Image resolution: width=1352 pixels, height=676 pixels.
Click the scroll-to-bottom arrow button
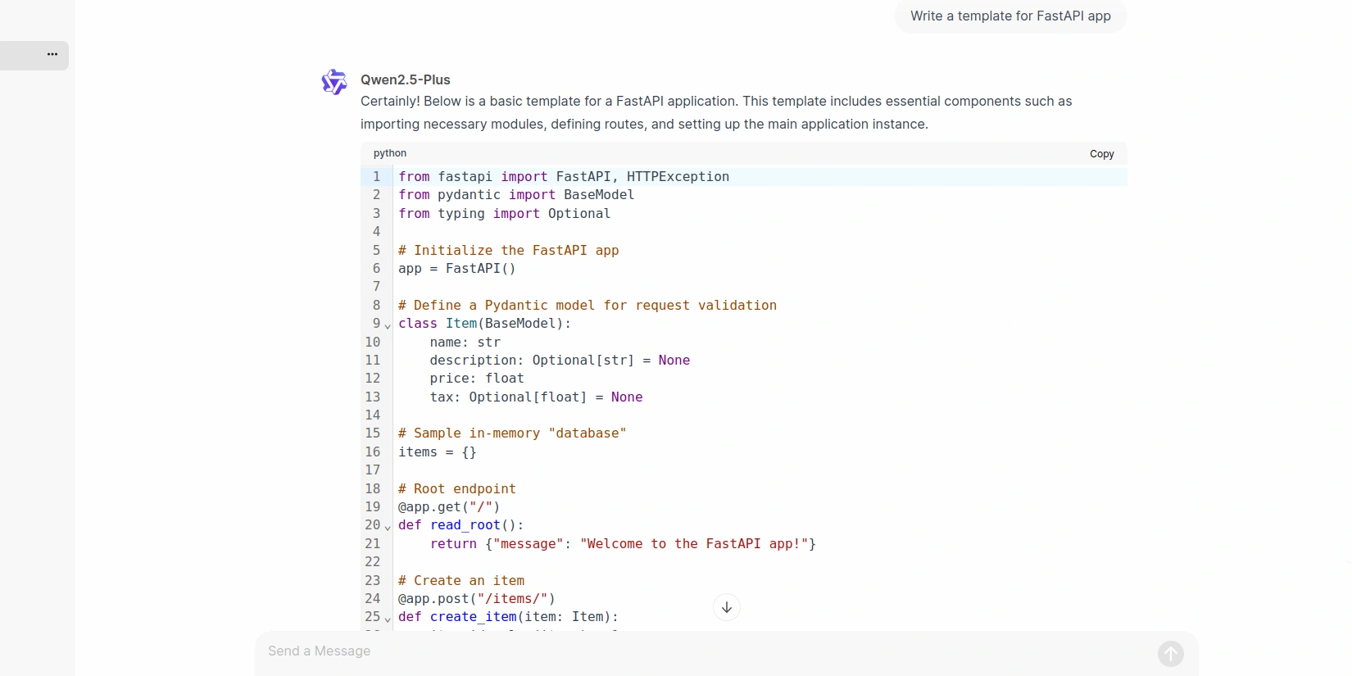pyautogui.click(x=726, y=607)
